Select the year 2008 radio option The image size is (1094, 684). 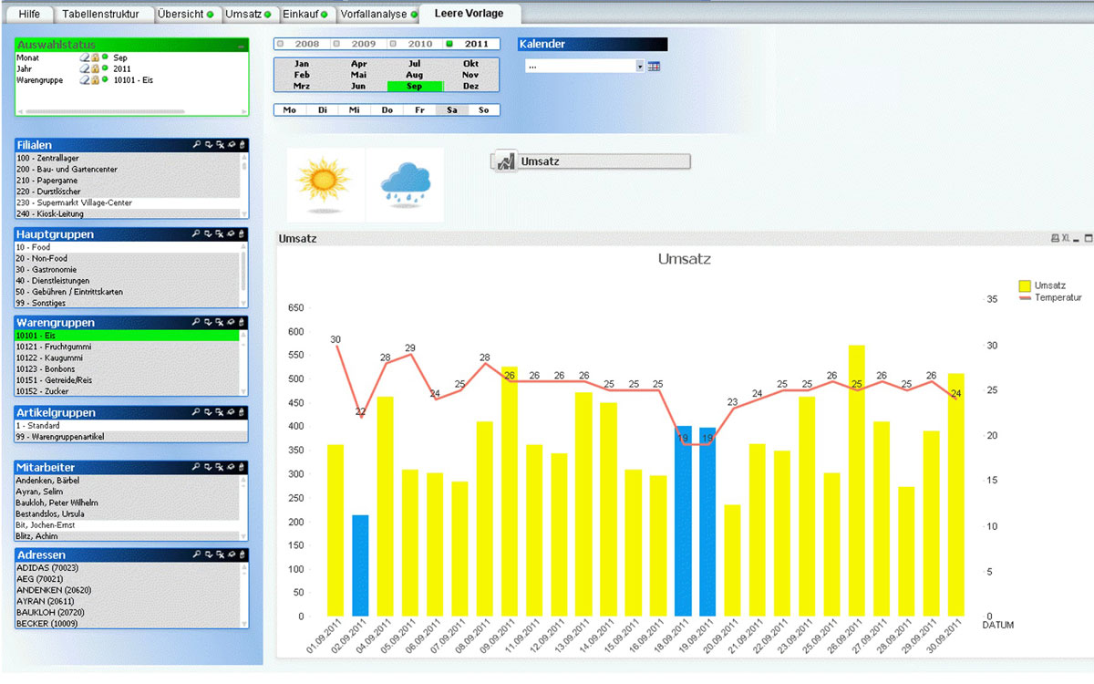click(x=301, y=44)
